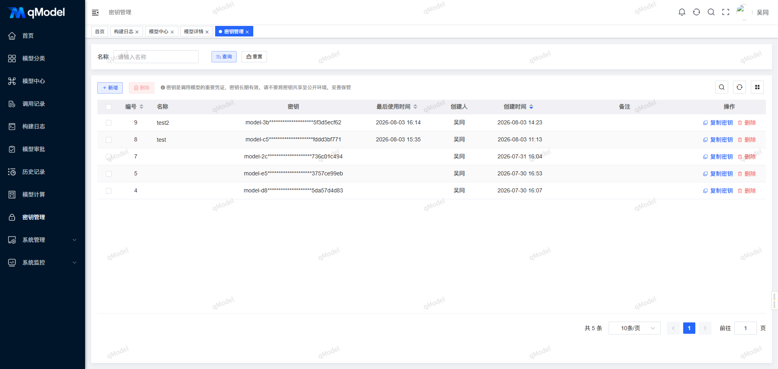This screenshot has width=778, height=369.
Task: Click the 查询 button
Action: (x=224, y=57)
